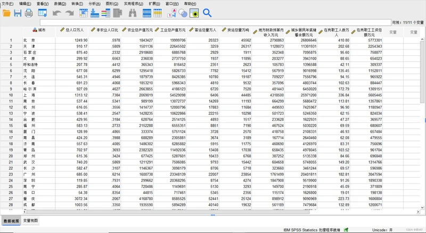Click the cell editor input field above the grid

tap(216, 22)
